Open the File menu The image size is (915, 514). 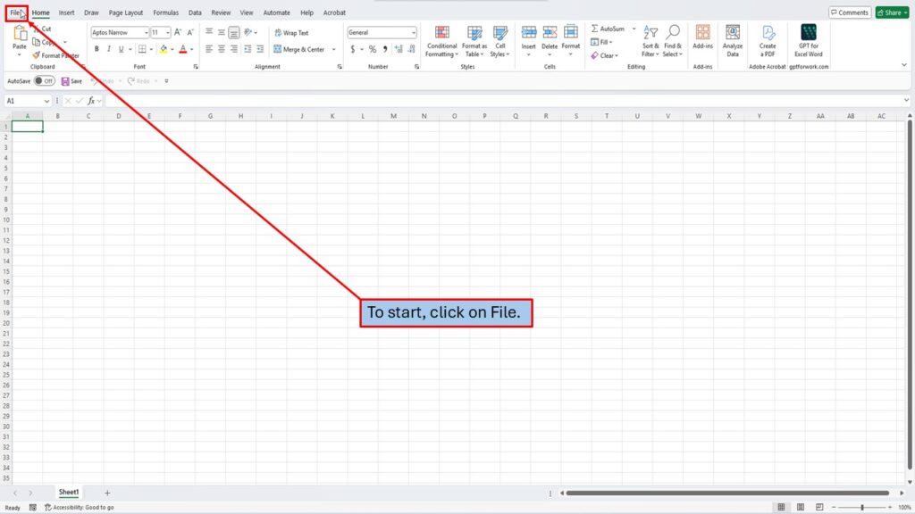point(16,12)
